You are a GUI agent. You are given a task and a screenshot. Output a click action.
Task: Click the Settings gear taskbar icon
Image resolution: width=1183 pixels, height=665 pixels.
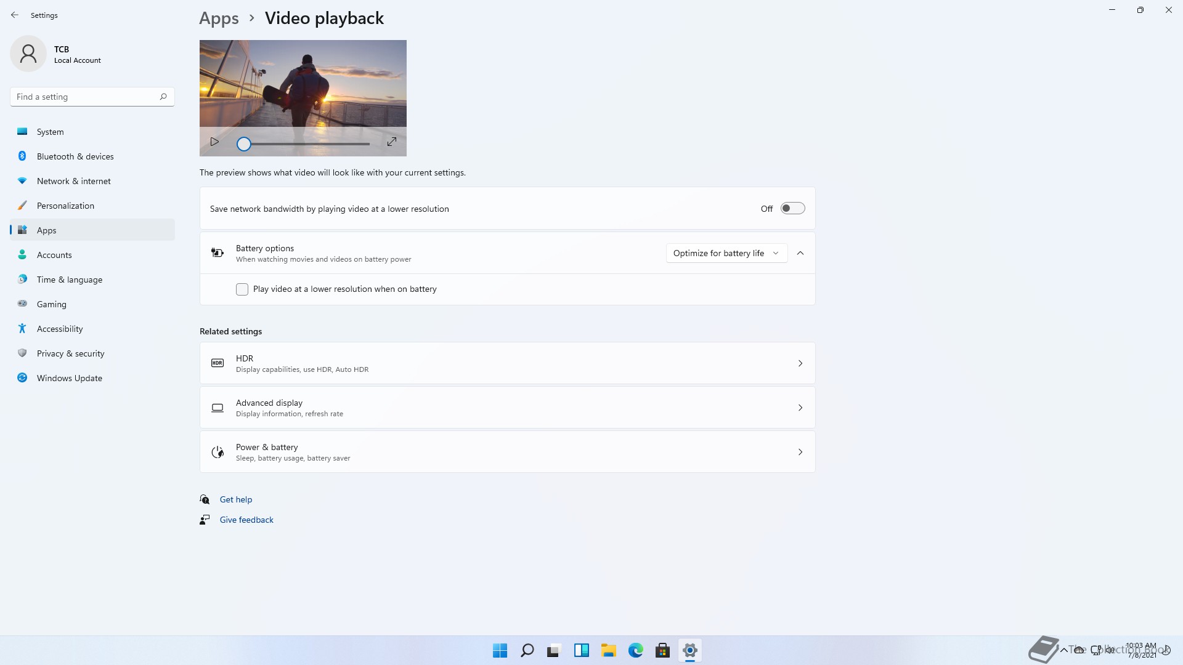(x=689, y=650)
